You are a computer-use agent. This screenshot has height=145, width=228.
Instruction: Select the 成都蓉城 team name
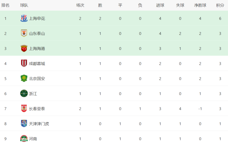tap(37, 63)
